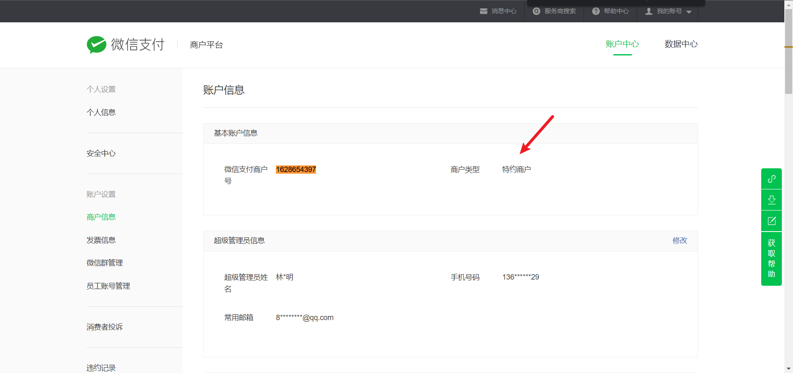Open 消费者投诉 in the sidebar
This screenshot has width=793, height=373.
pos(105,327)
